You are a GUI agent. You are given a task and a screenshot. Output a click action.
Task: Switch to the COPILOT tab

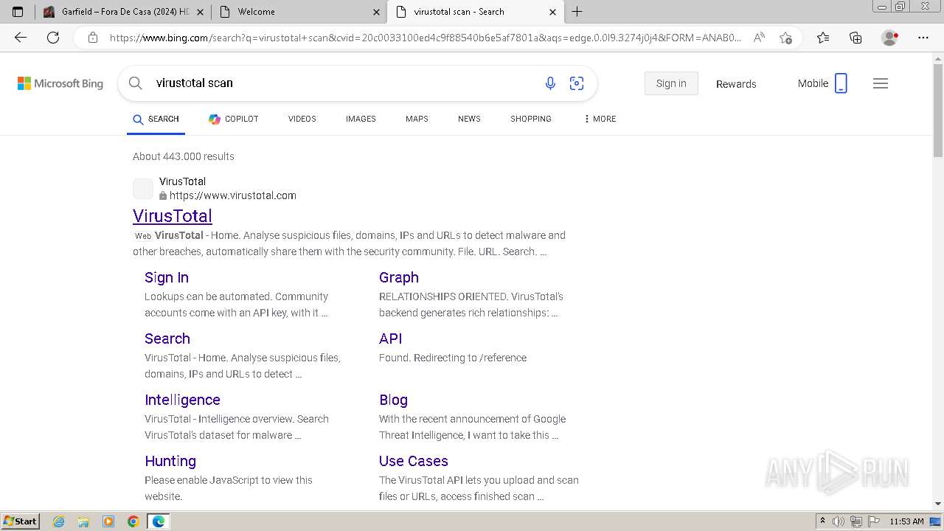(233, 119)
